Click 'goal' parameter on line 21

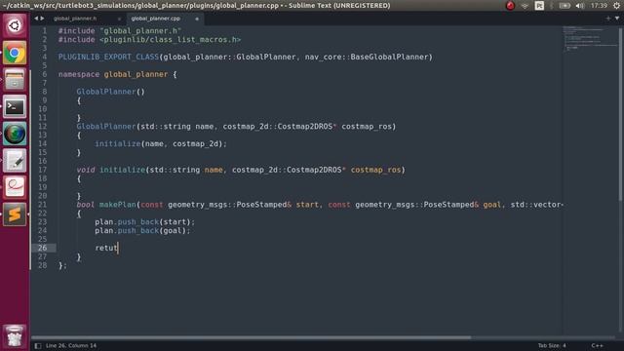[491, 205]
